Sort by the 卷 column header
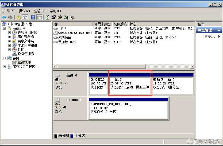 click(x=73, y=24)
